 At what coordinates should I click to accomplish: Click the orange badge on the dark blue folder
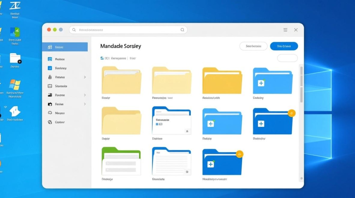[291, 113]
